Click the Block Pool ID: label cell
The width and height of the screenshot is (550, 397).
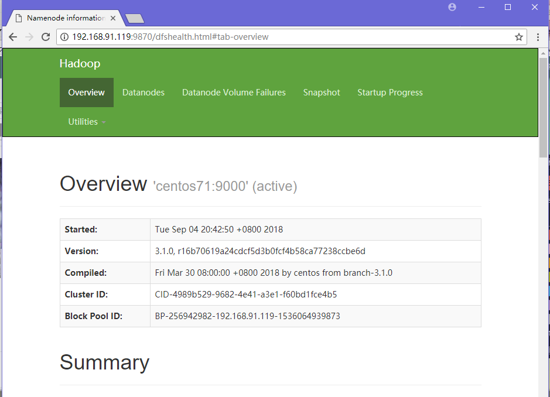105,316
